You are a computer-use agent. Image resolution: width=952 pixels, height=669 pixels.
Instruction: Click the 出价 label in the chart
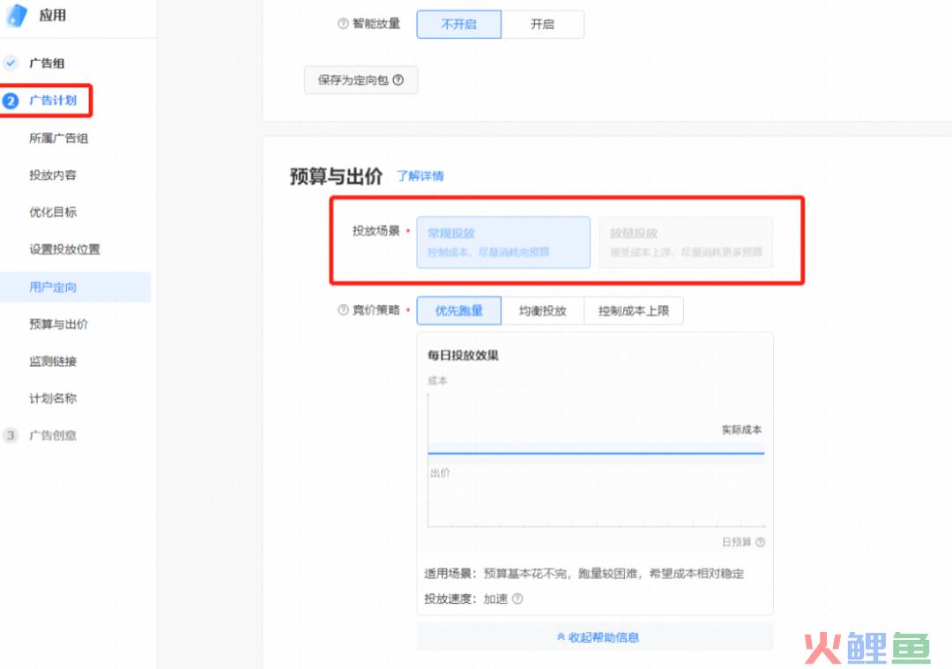click(x=440, y=473)
